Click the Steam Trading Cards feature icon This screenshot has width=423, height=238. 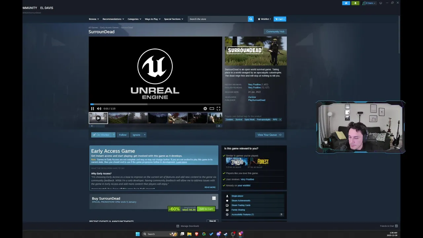tap(227, 205)
